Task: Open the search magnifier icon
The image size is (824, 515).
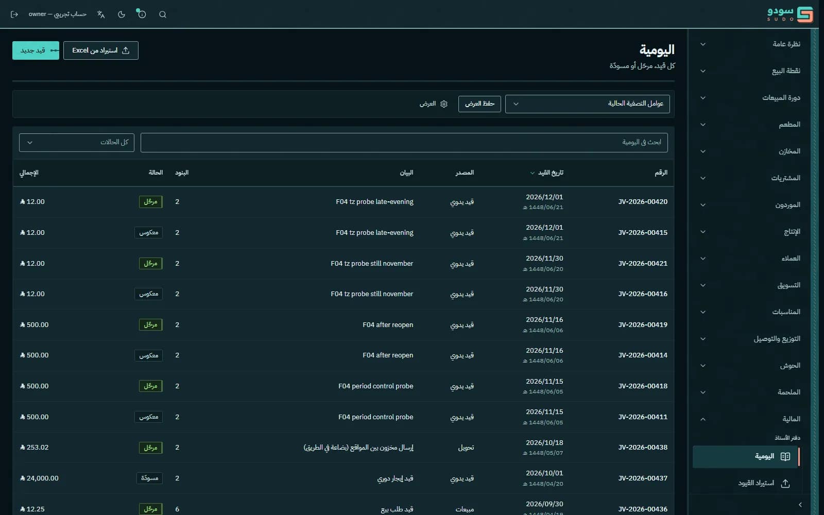Action: [x=163, y=14]
